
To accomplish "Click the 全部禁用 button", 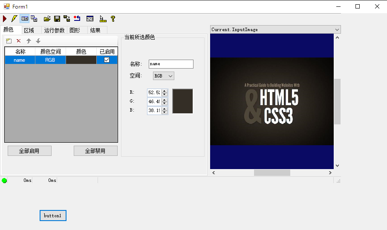I will 95,151.
